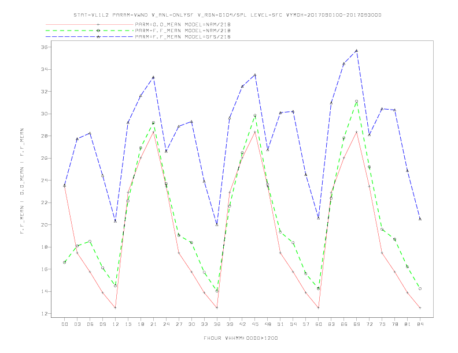Click x-axis tick label 78
Viewport: 458px width, 353px height.
tap(394, 324)
